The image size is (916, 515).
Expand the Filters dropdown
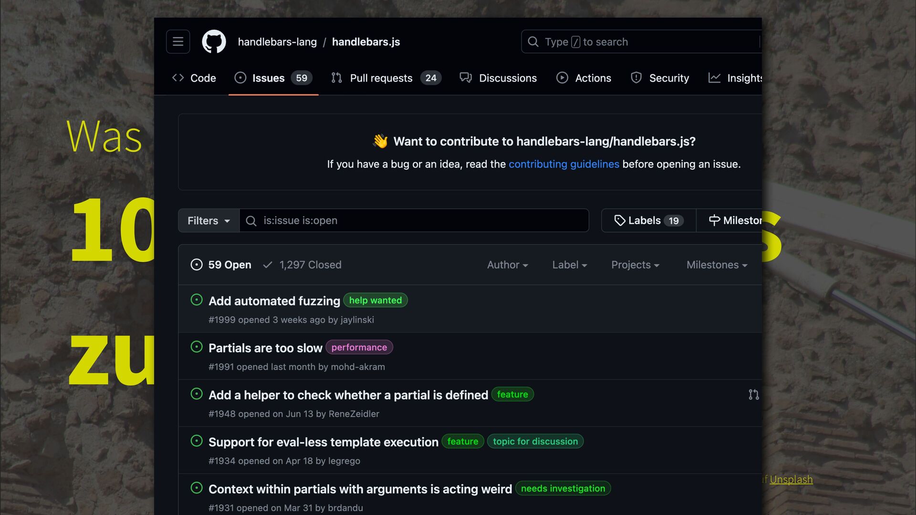tap(208, 220)
